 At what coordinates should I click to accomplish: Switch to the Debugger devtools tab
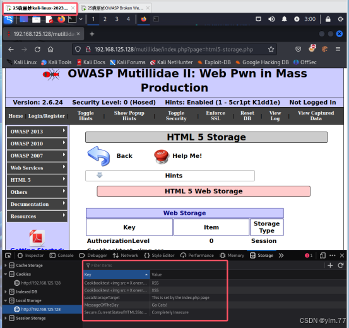click(x=93, y=256)
